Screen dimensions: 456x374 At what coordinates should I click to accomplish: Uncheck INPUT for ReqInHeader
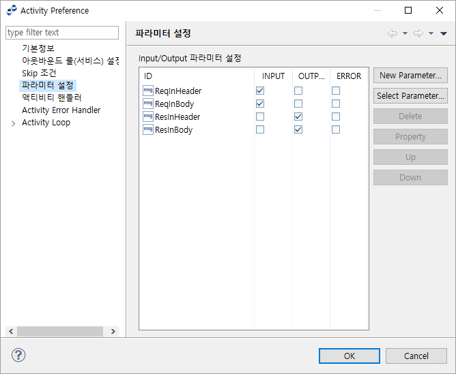click(260, 91)
